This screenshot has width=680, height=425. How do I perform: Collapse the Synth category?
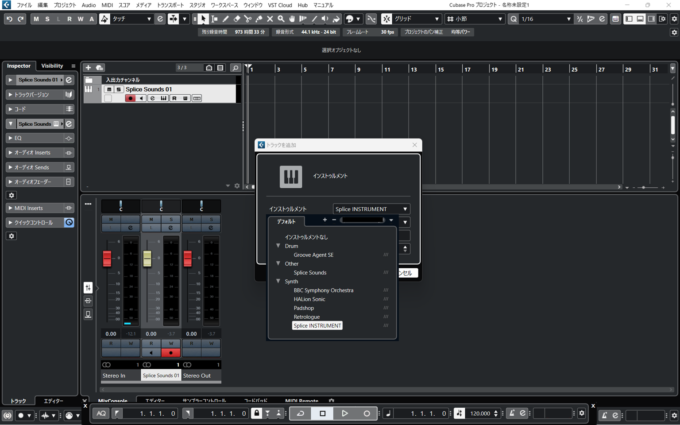tap(278, 281)
